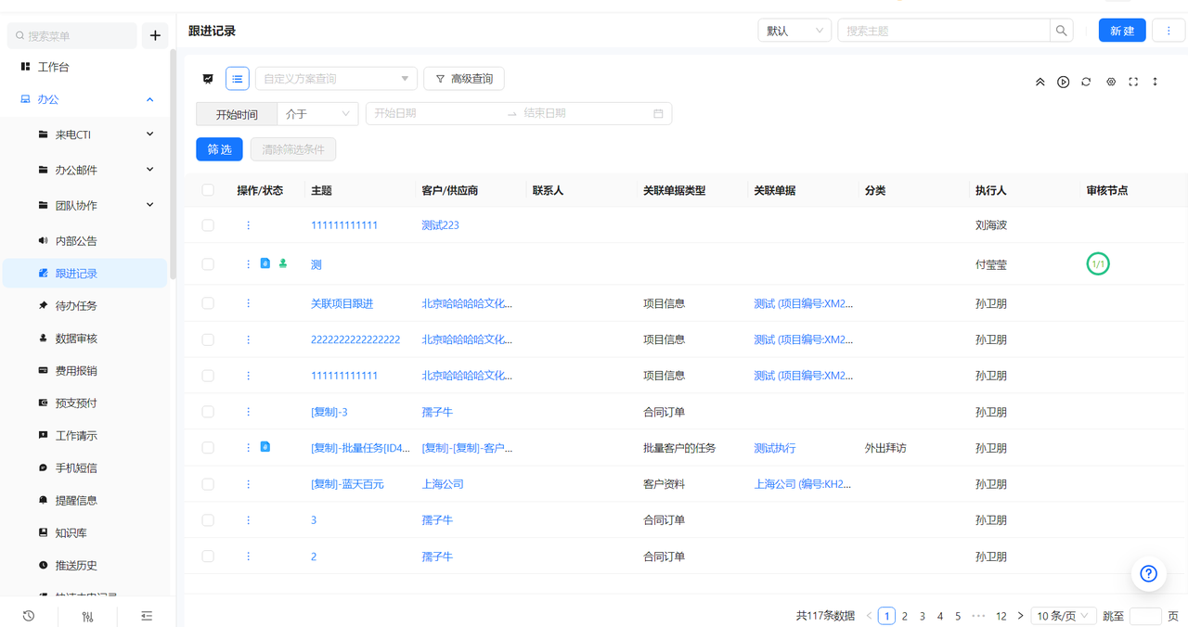The width and height of the screenshot is (1188, 627).
Task: Expand the 团队协作 submenu
Action: pos(149,205)
